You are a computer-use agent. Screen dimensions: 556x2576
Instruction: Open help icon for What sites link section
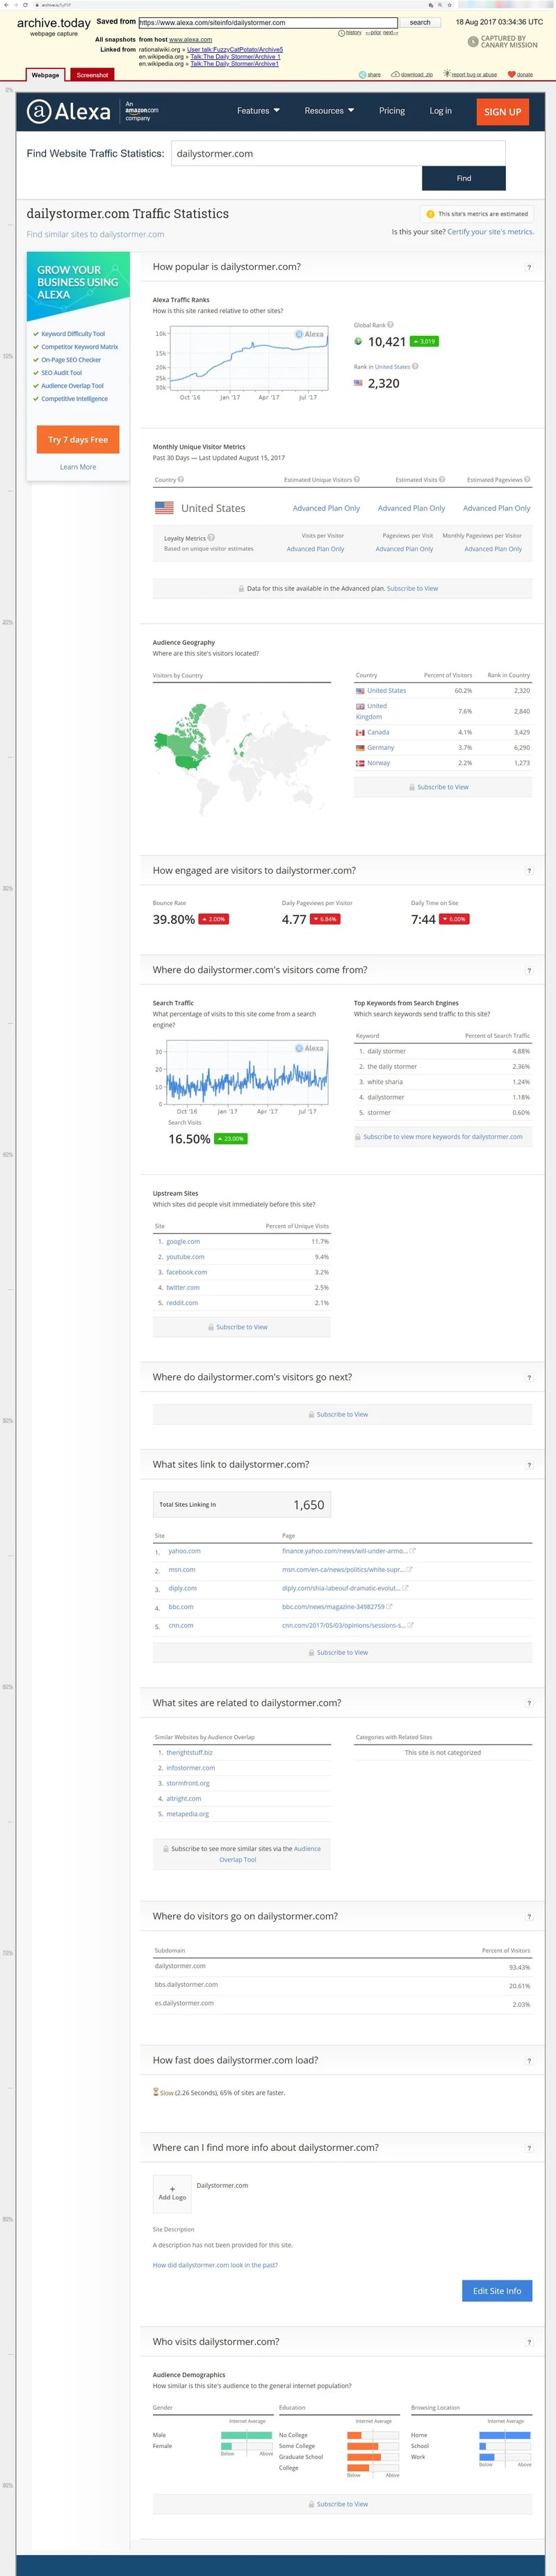tap(528, 1465)
